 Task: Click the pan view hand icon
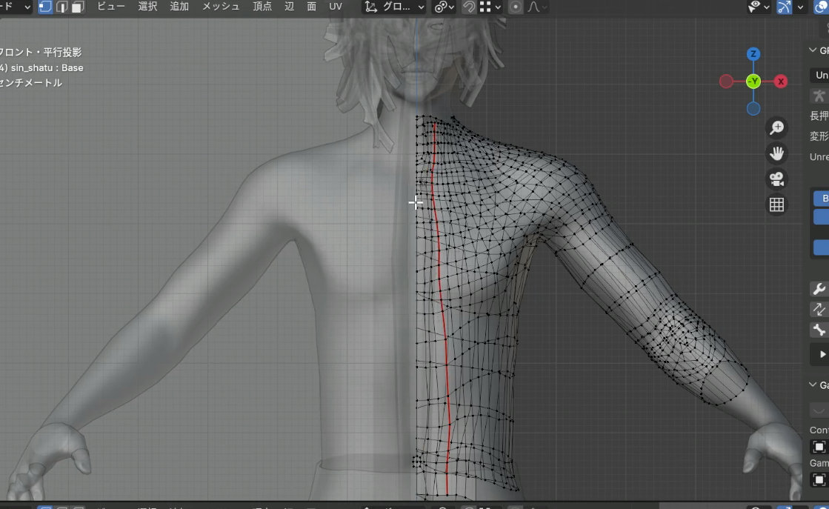point(776,153)
